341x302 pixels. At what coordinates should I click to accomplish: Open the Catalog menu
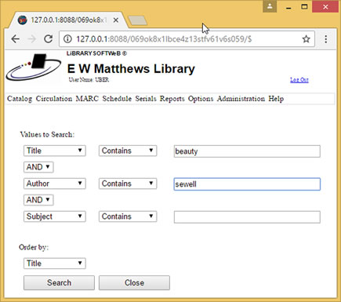click(20, 99)
